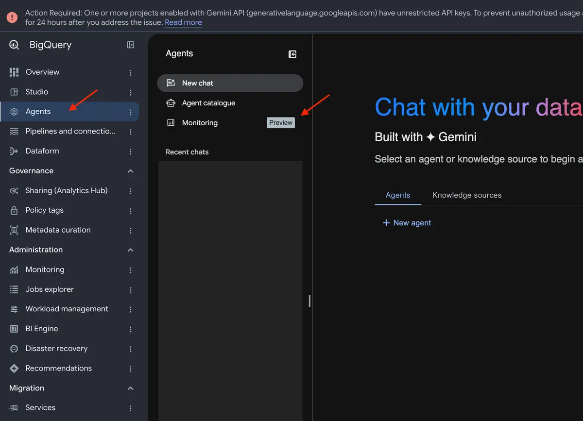Image resolution: width=583 pixels, height=421 pixels.
Task: Switch to the Agents tab
Action: coord(398,195)
